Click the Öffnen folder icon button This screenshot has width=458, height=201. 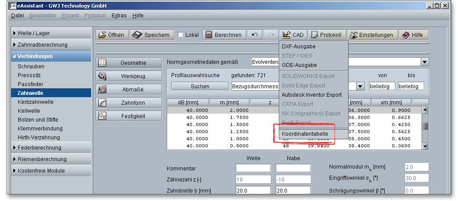(x=112, y=35)
